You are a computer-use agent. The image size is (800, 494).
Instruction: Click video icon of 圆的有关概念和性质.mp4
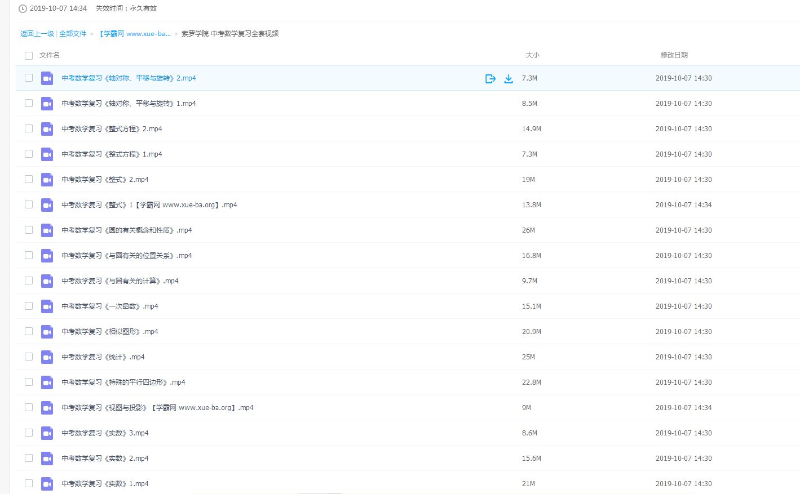[47, 230]
